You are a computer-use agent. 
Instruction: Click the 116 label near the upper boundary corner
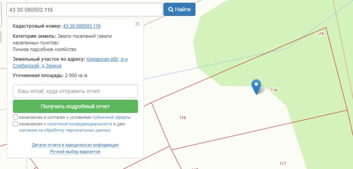tap(321, 34)
